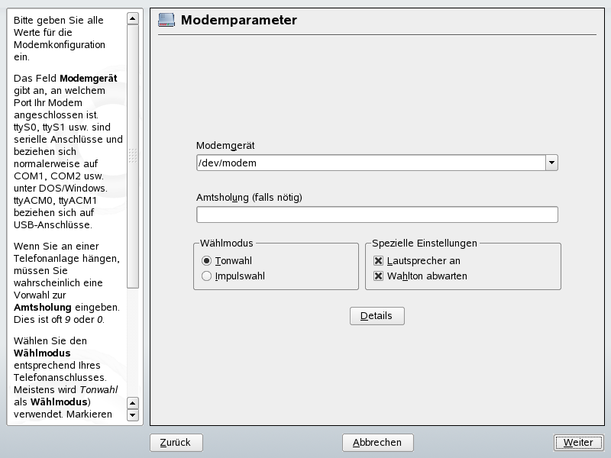Click the Modemparameter heading text

point(238,20)
